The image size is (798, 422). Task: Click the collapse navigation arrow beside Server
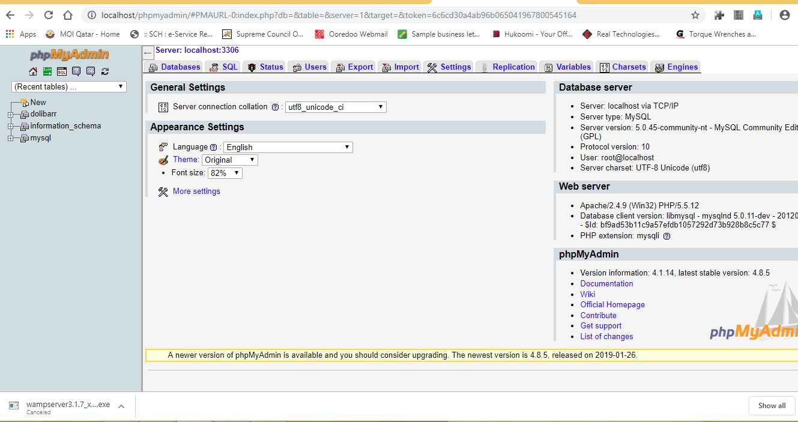(148, 53)
